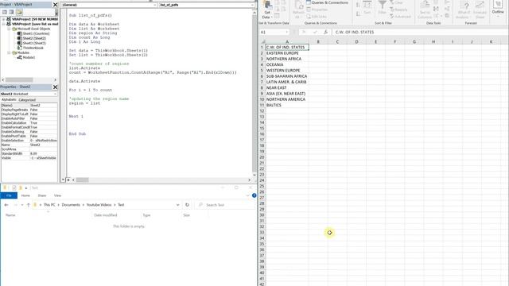Click the code window horizontal scrollbar thumb

[x=82, y=180]
